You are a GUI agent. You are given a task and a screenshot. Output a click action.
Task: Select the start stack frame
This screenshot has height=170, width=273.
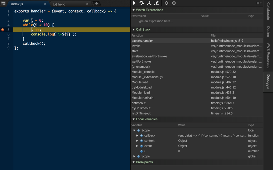coord(197,51)
